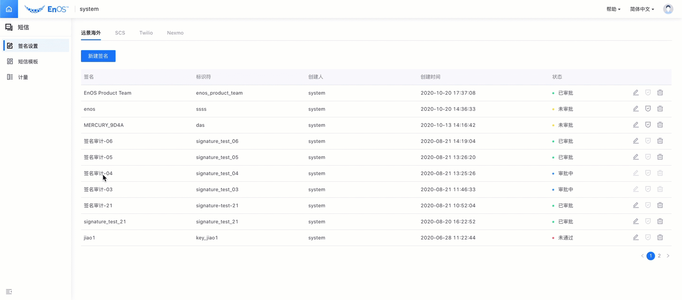Click edit pencil for 签名审计-06
Viewport: 682px width, 300px height.
[x=636, y=141]
